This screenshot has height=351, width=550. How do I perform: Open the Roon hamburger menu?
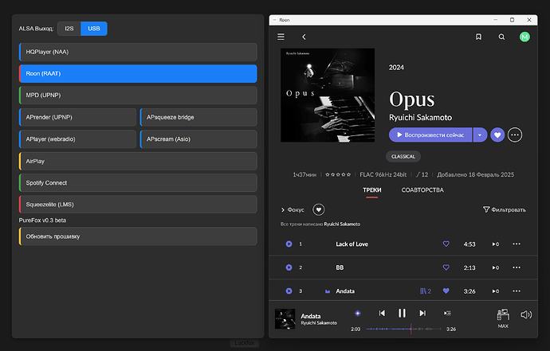[x=281, y=37]
